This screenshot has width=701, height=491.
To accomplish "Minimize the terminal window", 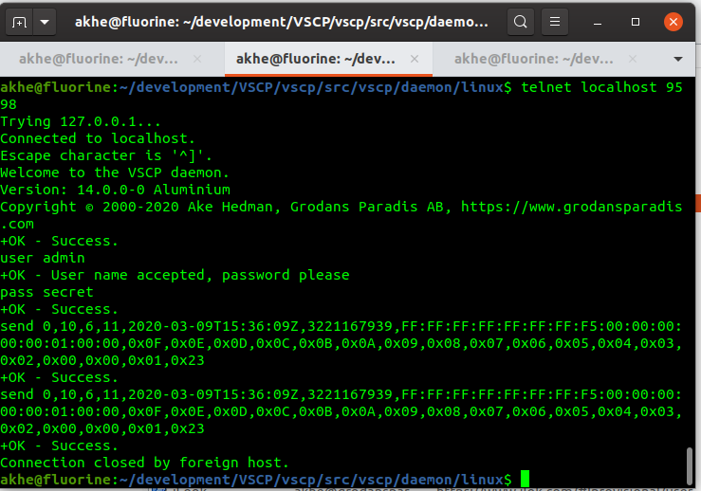I will pyautogui.click(x=598, y=22).
